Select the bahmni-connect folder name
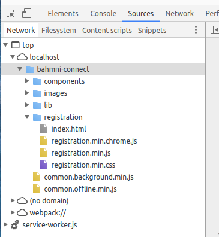 coord(63,69)
